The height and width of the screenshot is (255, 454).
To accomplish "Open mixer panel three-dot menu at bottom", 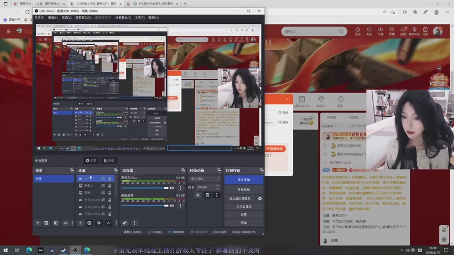I will tap(134, 223).
